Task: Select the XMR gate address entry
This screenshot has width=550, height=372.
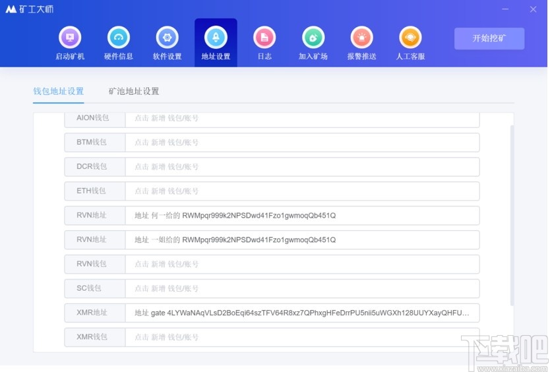Action: [302, 313]
